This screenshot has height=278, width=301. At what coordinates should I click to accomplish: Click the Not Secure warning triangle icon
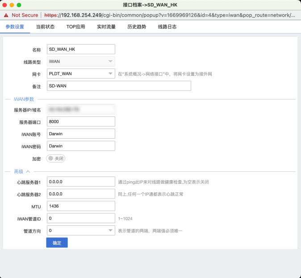click(x=6, y=15)
